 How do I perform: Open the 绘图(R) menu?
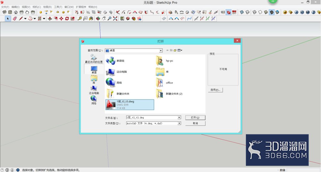(47, 7)
